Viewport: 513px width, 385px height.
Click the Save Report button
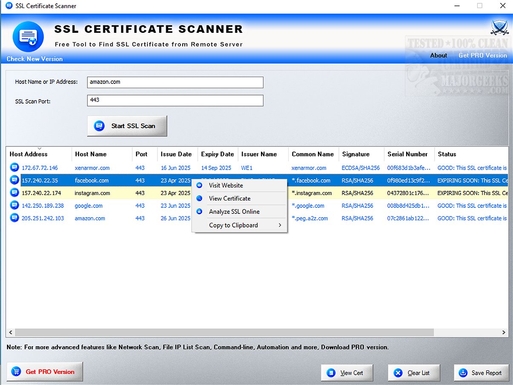click(x=481, y=373)
